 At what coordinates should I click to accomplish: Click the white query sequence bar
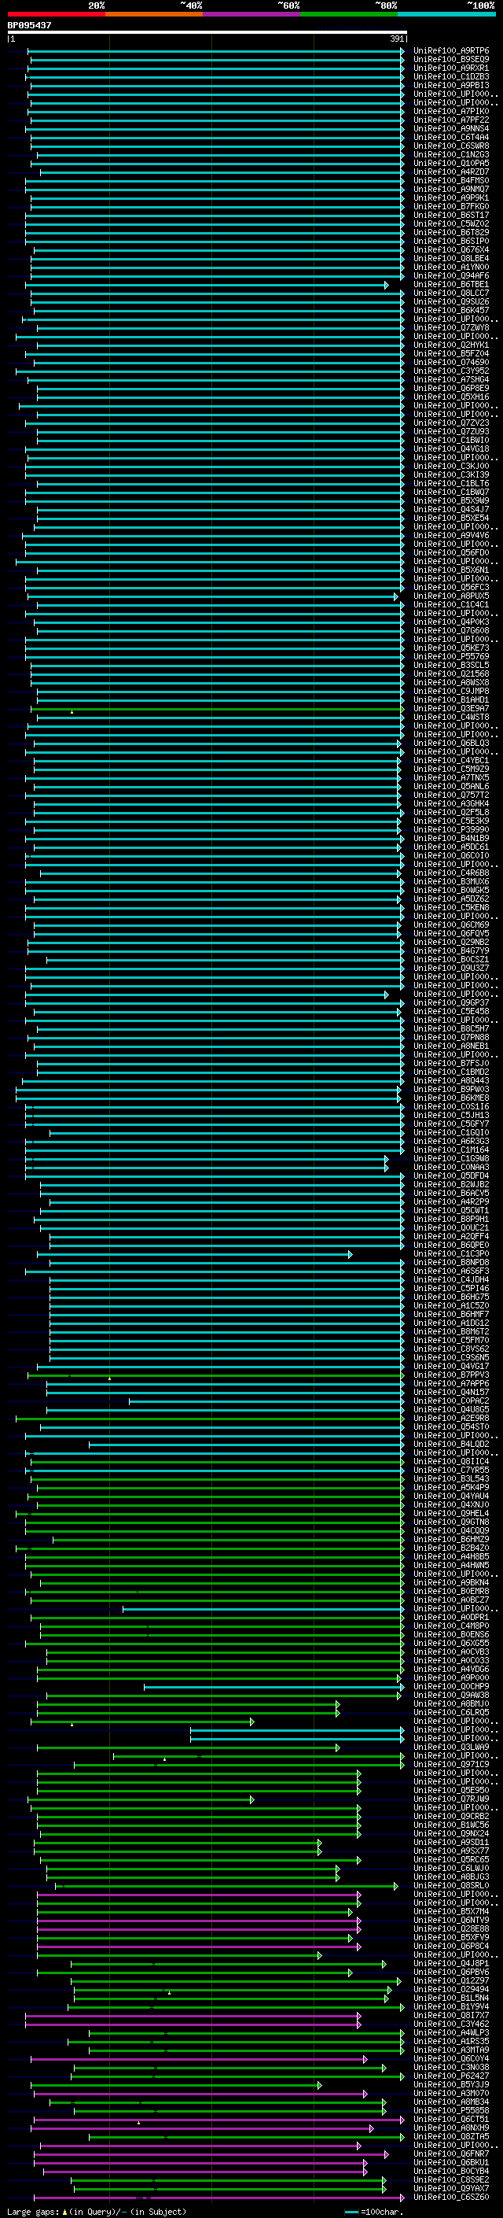tap(207, 31)
